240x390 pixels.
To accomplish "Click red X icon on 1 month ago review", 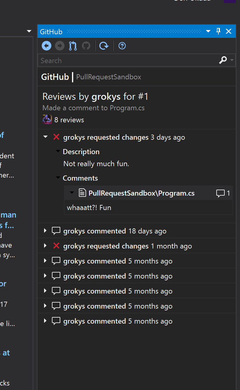I will coord(56,246).
